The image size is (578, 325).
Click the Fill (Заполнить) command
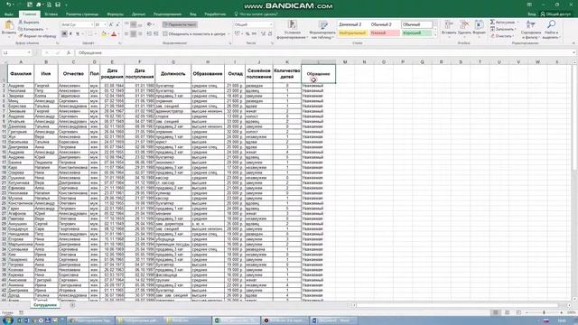point(504,29)
